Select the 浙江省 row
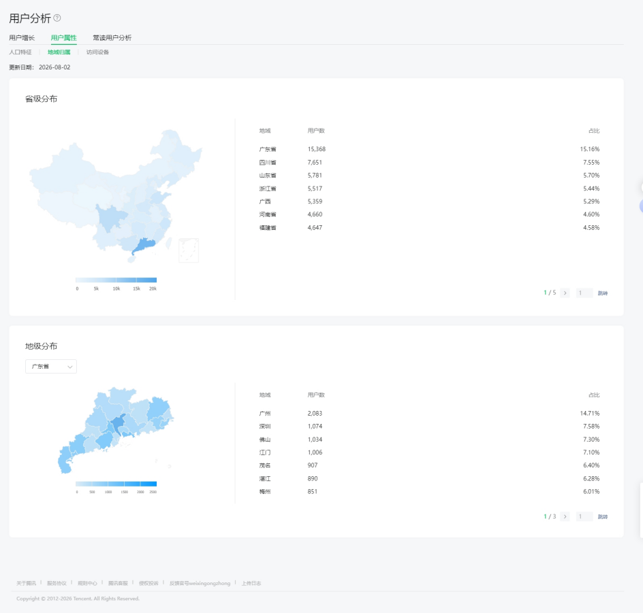Image resolution: width=643 pixels, height=613 pixels. tap(429, 188)
